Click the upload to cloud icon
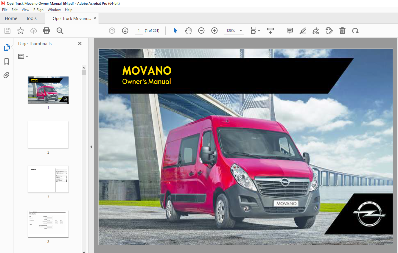The height and width of the screenshot is (253, 398). point(34,31)
